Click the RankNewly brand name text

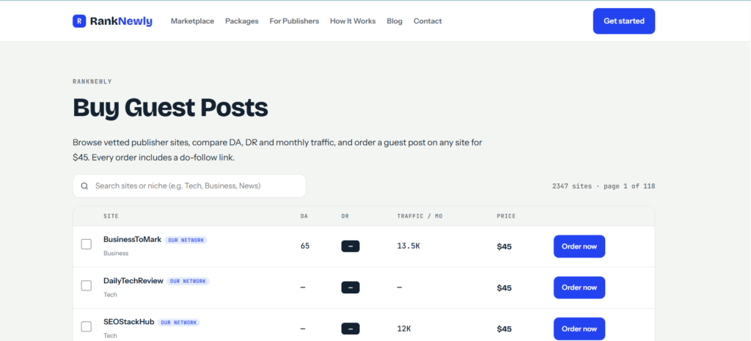point(121,21)
